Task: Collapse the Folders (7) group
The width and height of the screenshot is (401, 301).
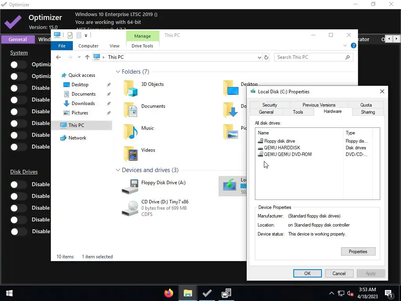Action: pyautogui.click(x=118, y=72)
